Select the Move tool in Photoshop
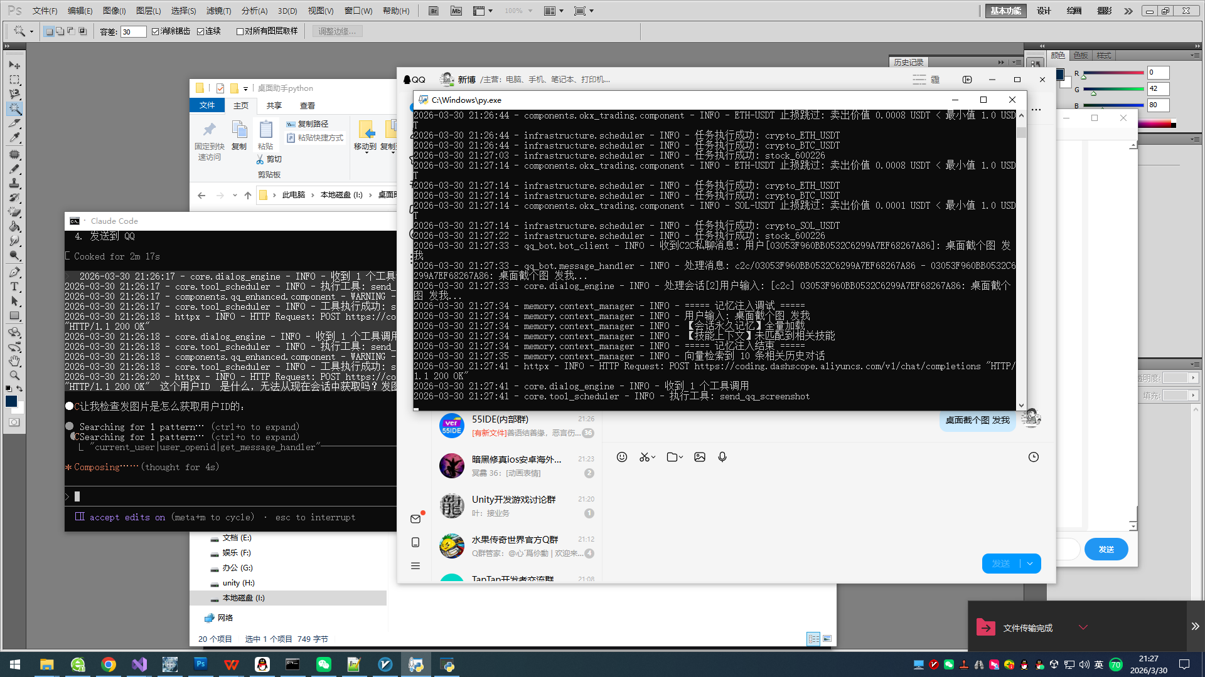 tap(14, 65)
